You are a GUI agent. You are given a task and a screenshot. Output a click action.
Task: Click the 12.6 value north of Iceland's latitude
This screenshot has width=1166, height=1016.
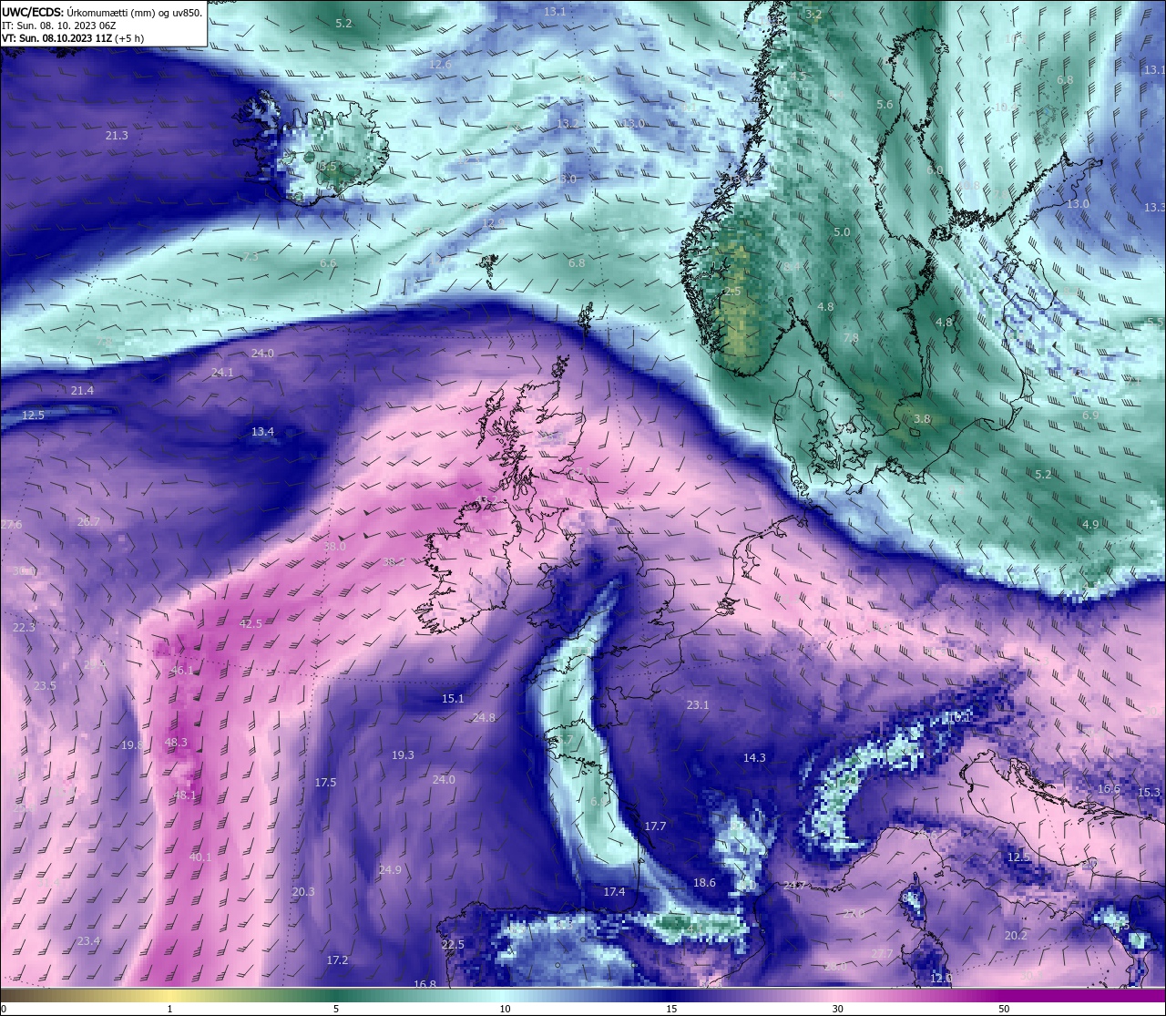[440, 65]
